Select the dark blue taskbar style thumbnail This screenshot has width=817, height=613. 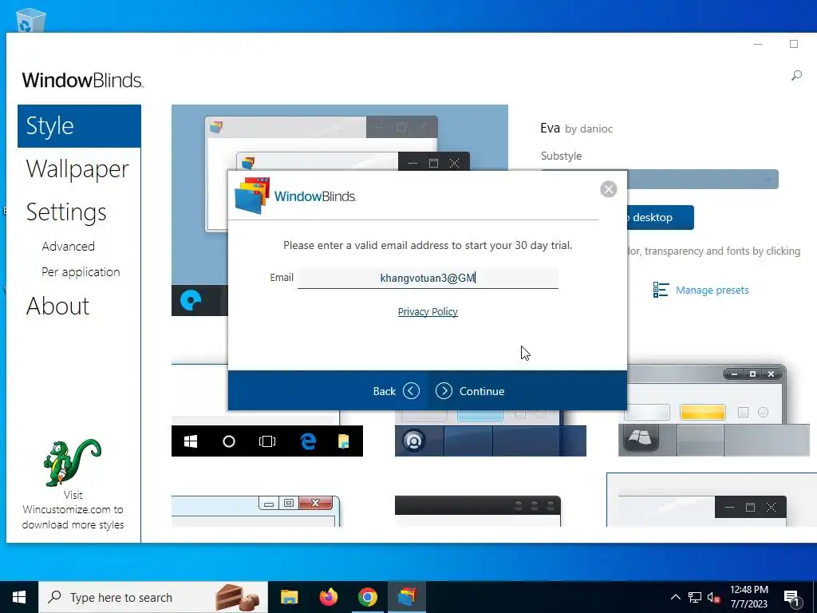491,433
